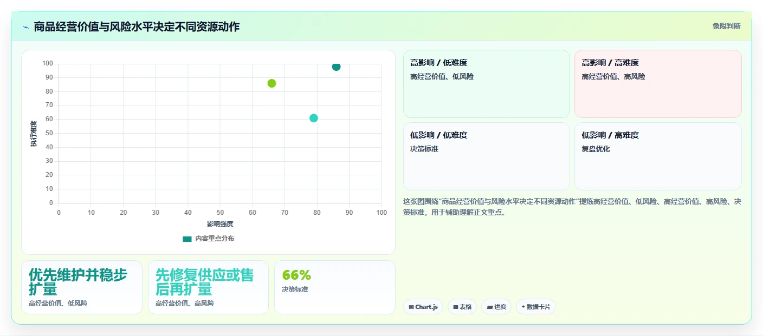Click 决策标准 text in the 低影响 / 低难度 card
The image size is (763, 336).
[x=424, y=149]
